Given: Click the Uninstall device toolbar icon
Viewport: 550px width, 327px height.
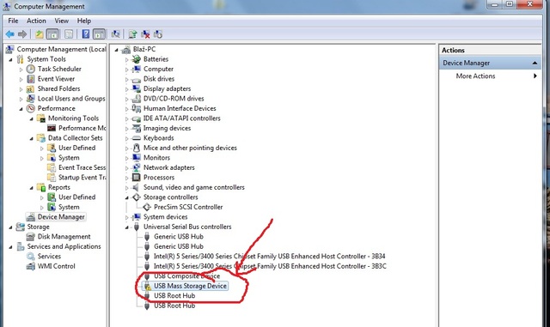Looking at the screenshot, I should click(x=145, y=34).
